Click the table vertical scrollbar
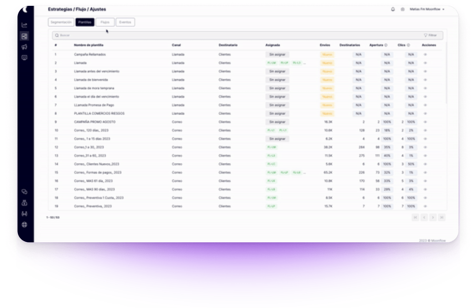476x308 pixels. 446,73
